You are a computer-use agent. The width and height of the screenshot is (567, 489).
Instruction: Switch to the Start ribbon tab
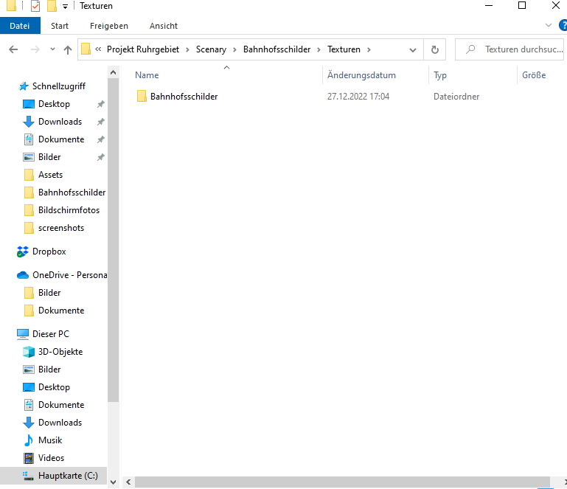point(60,26)
